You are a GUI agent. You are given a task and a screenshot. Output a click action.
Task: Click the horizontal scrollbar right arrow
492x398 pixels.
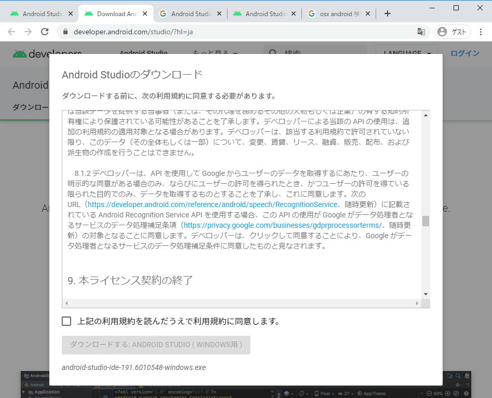tap(417, 303)
